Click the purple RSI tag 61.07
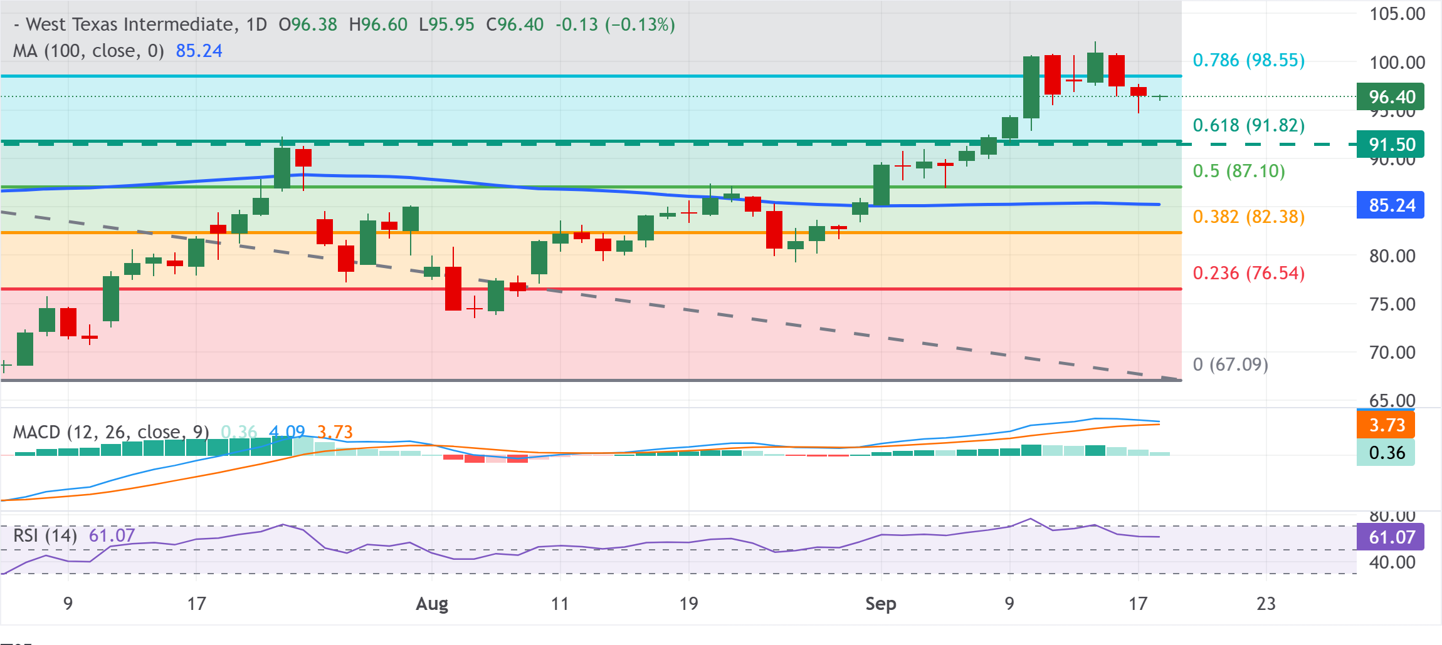Viewport: 1442px width, 645px height. (1391, 537)
